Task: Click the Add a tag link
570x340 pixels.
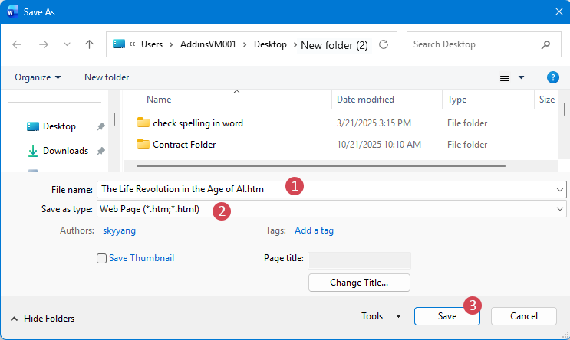Action: coord(314,230)
